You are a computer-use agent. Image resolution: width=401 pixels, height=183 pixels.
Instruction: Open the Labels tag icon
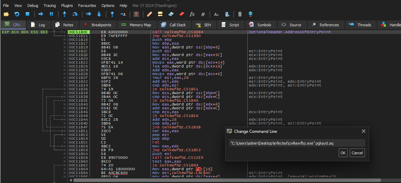coord(171,14)
